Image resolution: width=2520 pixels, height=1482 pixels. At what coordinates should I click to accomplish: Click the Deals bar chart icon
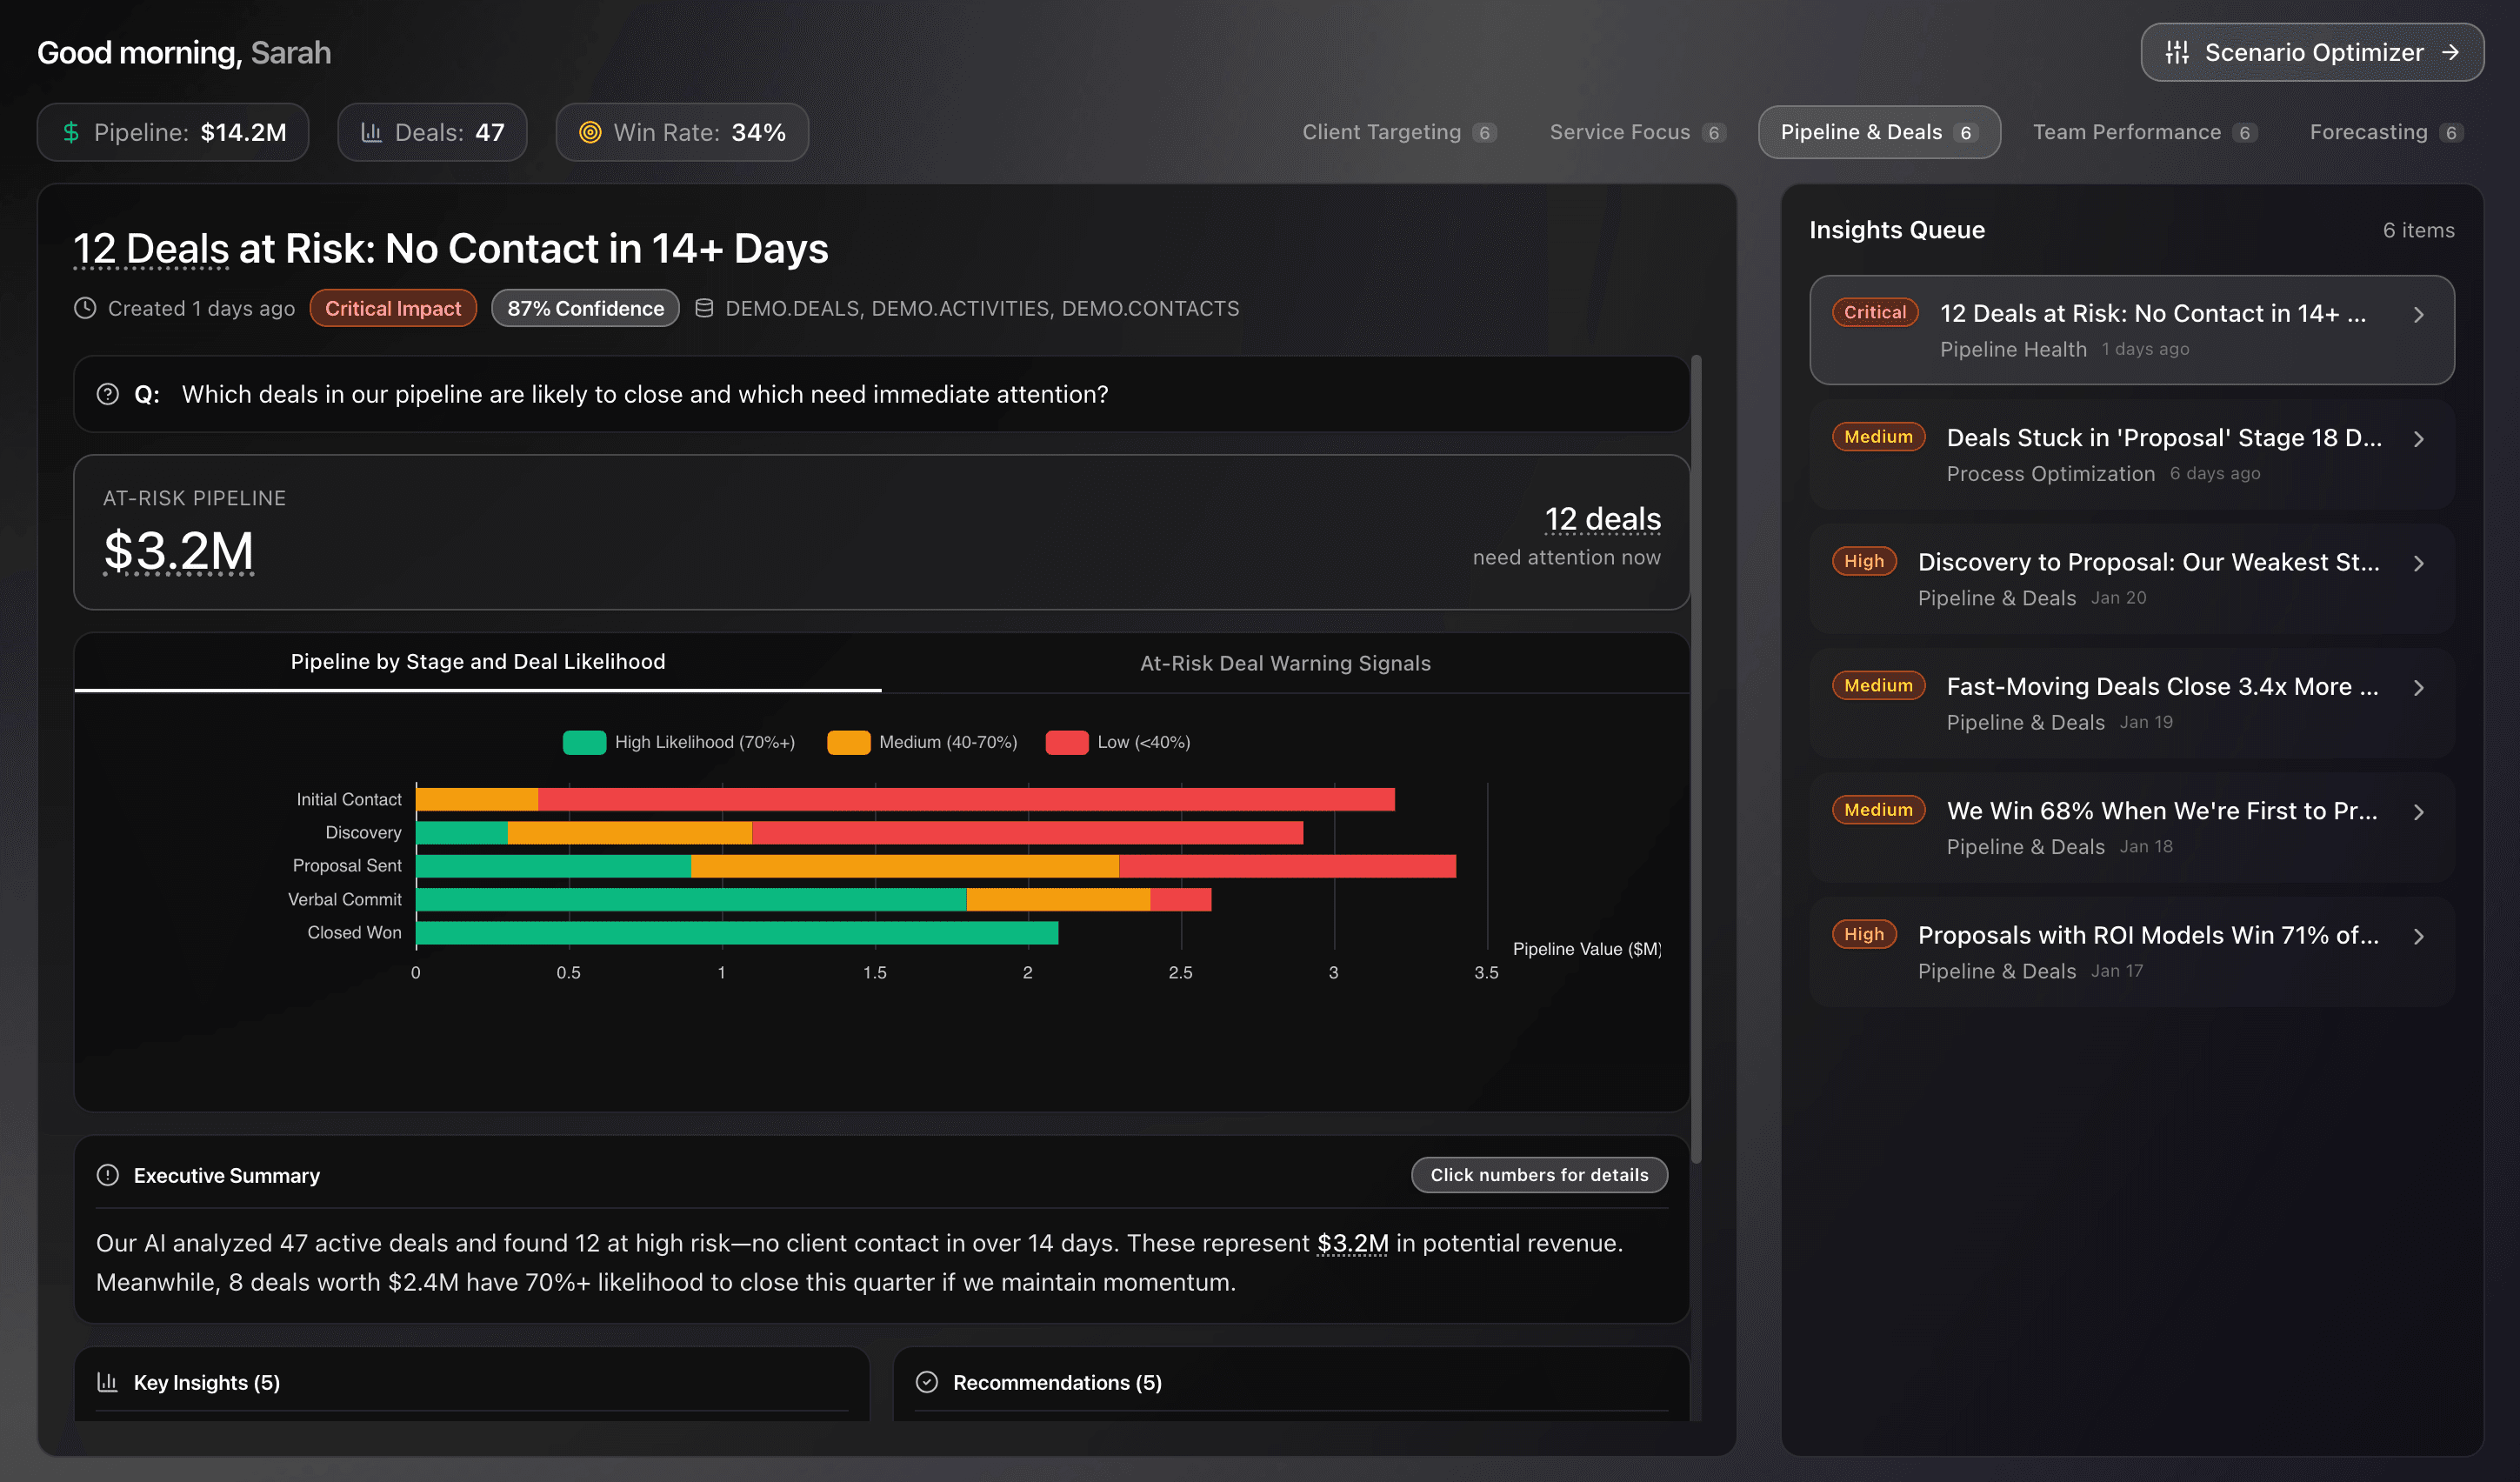pyautogui.click(x=374, y=132)
